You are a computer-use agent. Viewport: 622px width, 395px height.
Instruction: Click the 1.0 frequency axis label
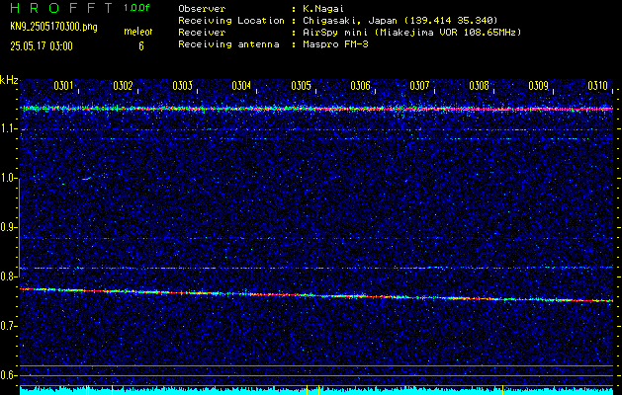(7, 179)
